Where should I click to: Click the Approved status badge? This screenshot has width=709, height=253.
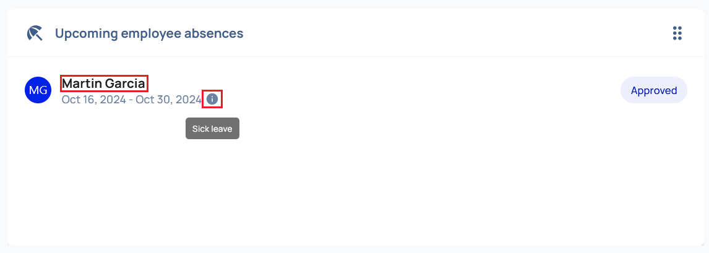[x=654, y=90]
